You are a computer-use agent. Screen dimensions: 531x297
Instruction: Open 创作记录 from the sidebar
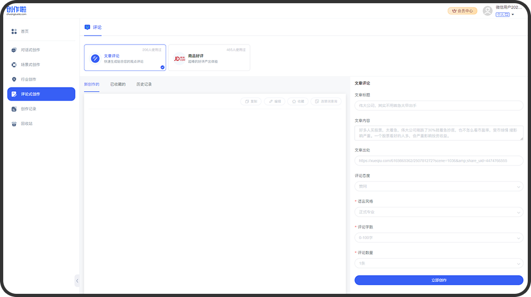28,109
